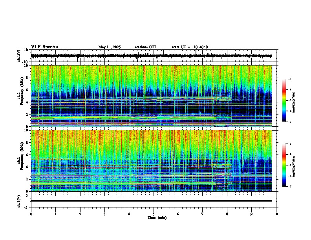Click time axis tick label "8"
The height and width of the screenshot is (240, 311).
(227, 214)
